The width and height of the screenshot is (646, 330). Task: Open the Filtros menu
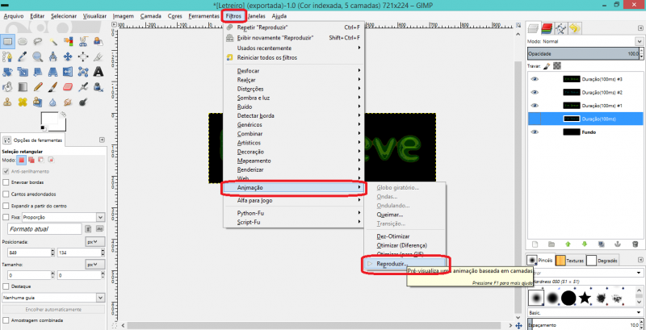pyautogui.click(x=233, y=15)
